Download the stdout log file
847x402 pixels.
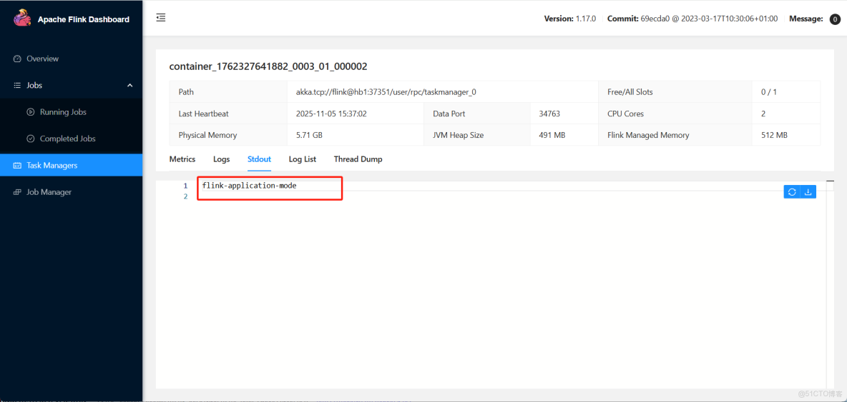coord(808,192)
